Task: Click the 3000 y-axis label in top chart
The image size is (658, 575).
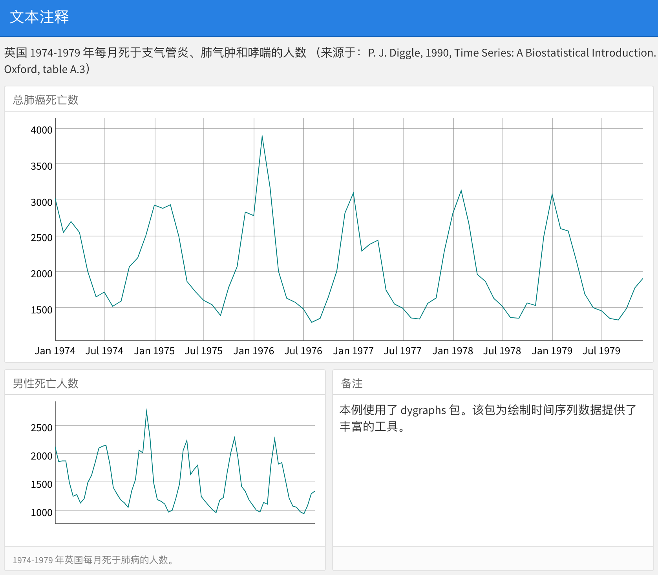Action: point(42,202)
